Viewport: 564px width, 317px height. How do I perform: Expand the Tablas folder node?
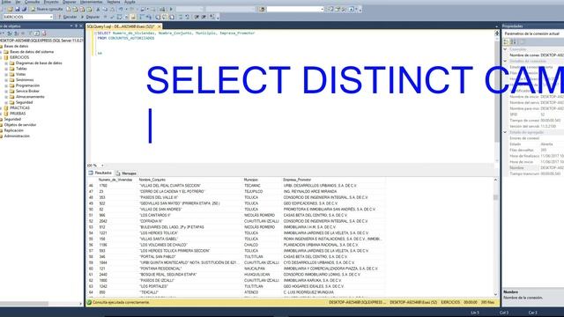(6, 69)
